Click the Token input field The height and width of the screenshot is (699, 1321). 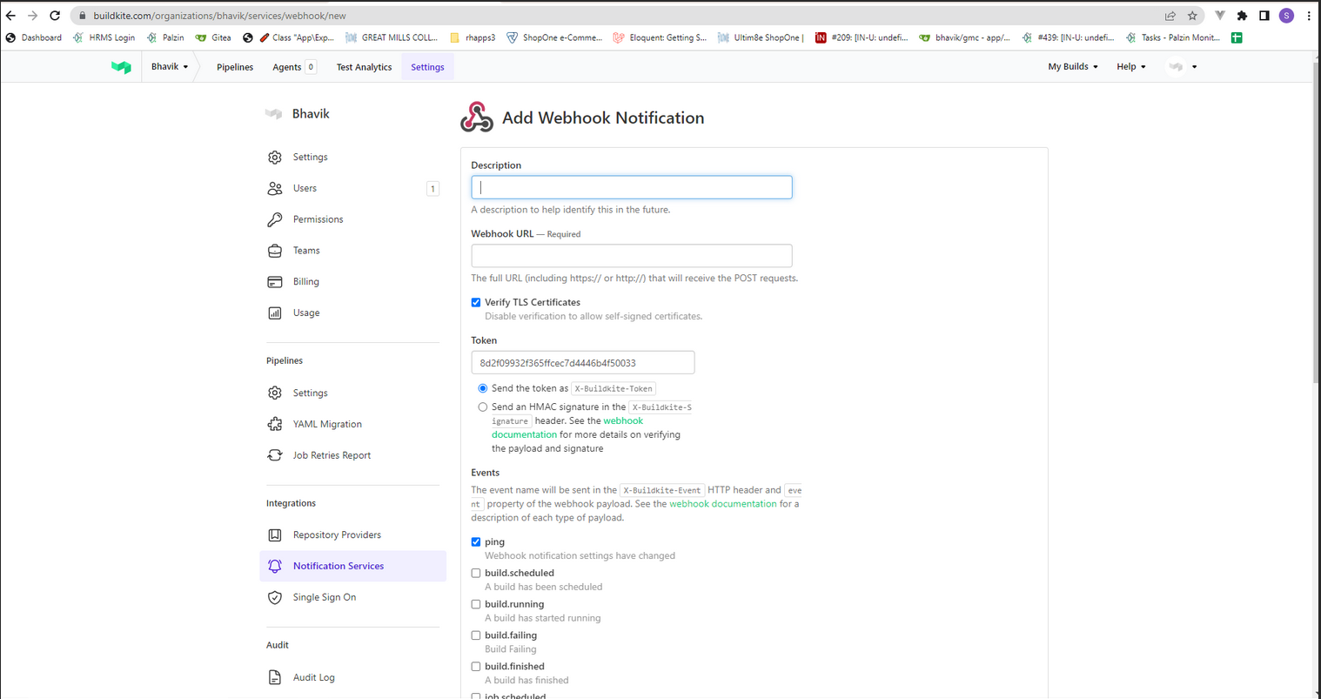tap(583, 363)
